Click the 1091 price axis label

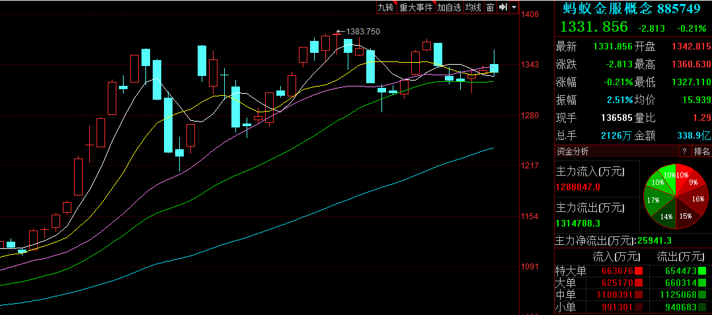(530, 267)
